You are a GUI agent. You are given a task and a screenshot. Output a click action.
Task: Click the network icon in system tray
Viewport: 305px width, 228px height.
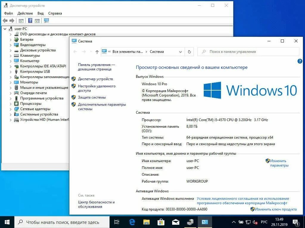[248, 222]
